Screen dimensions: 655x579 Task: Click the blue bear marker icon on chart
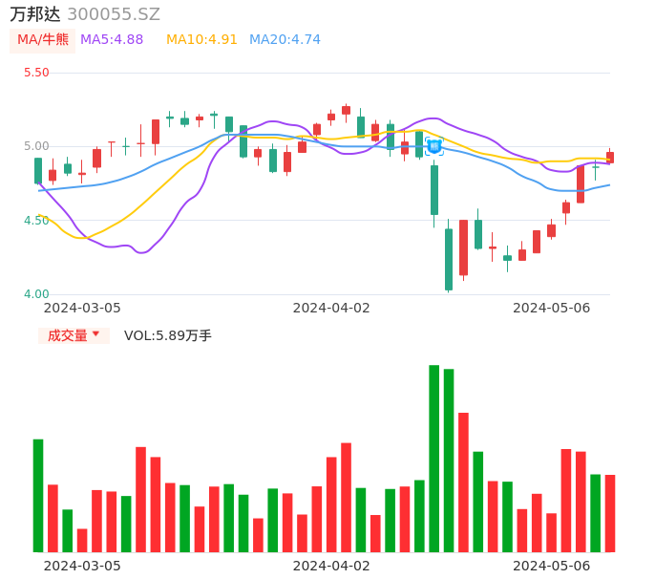coord(434,146)
